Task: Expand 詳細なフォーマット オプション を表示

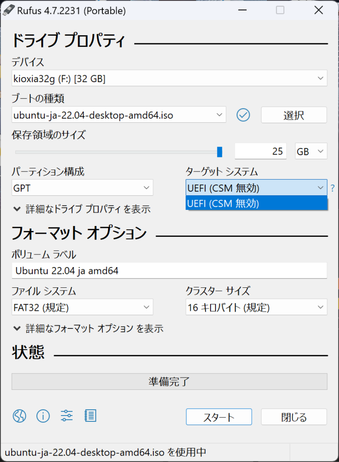Action: 88,328
